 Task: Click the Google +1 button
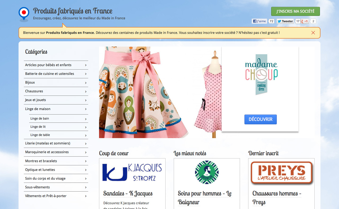305,21
